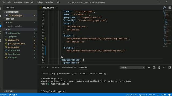Open the Go menu

pyautogui.click(x=33, y=2)
